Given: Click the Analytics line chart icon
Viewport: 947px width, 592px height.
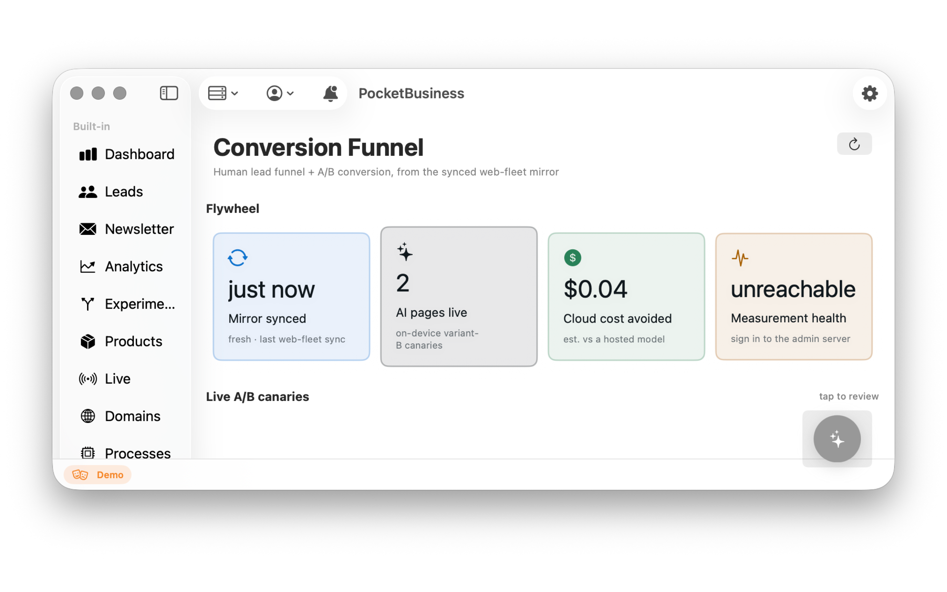Looking at the screenshot, I should 88,267.
